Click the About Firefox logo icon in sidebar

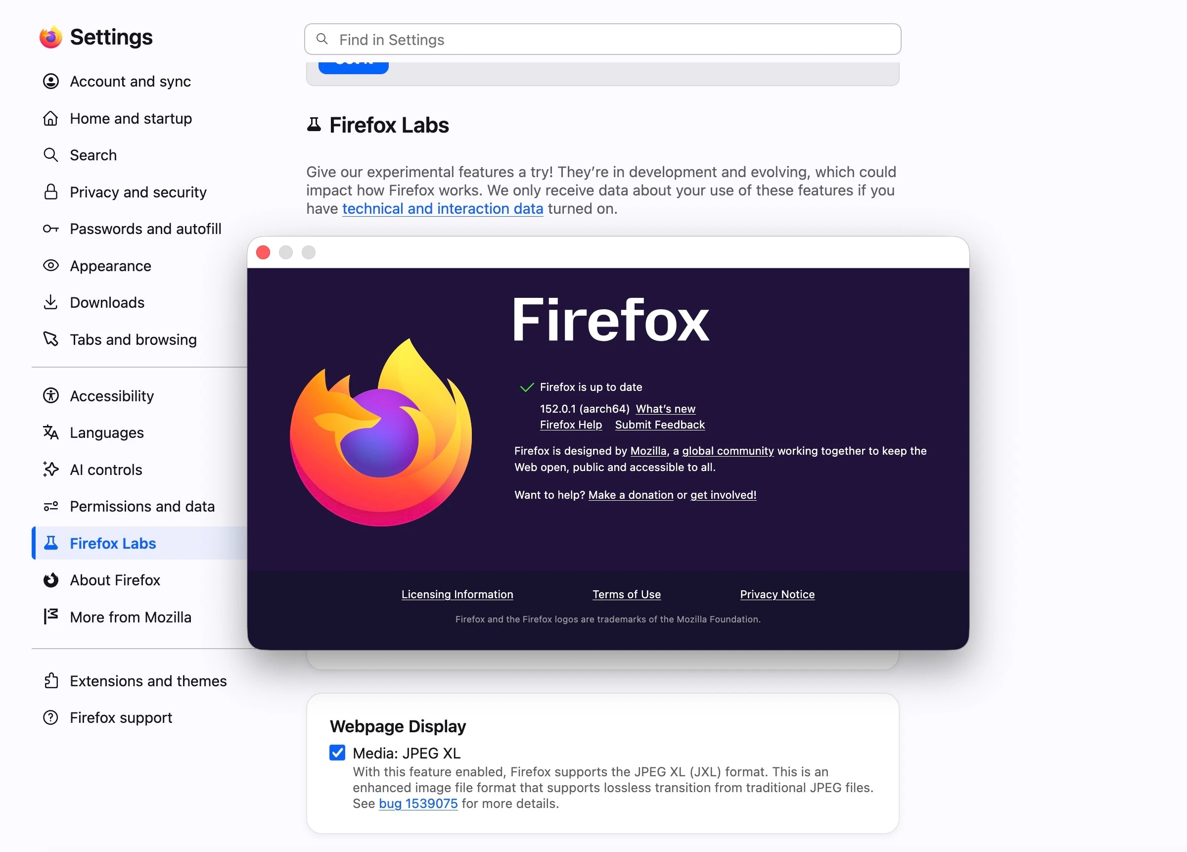point(51,580)
